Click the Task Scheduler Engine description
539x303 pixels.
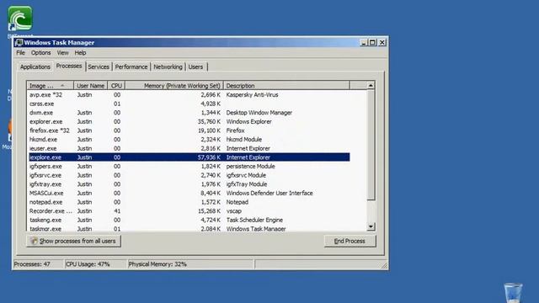pyautogui.click(x=254, y=220)
